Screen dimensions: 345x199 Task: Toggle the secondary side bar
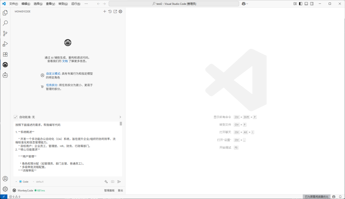(312, 4)
